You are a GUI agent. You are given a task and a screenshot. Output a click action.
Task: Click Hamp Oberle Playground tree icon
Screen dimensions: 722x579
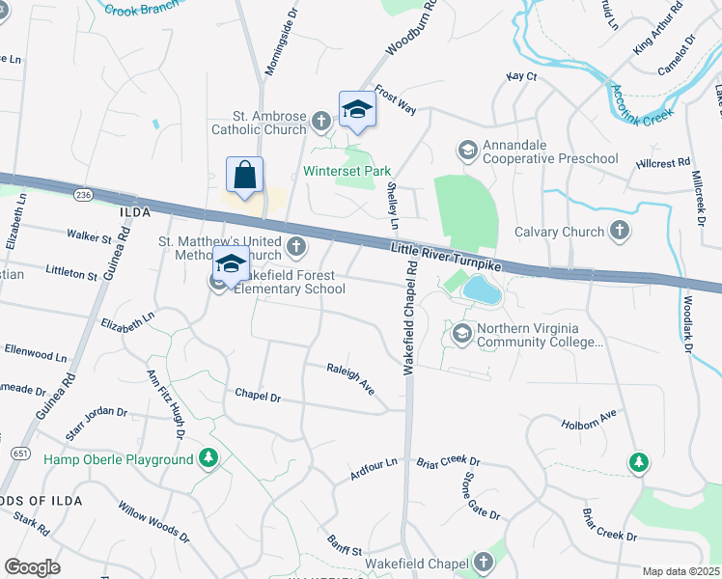(x=208, y=458)
